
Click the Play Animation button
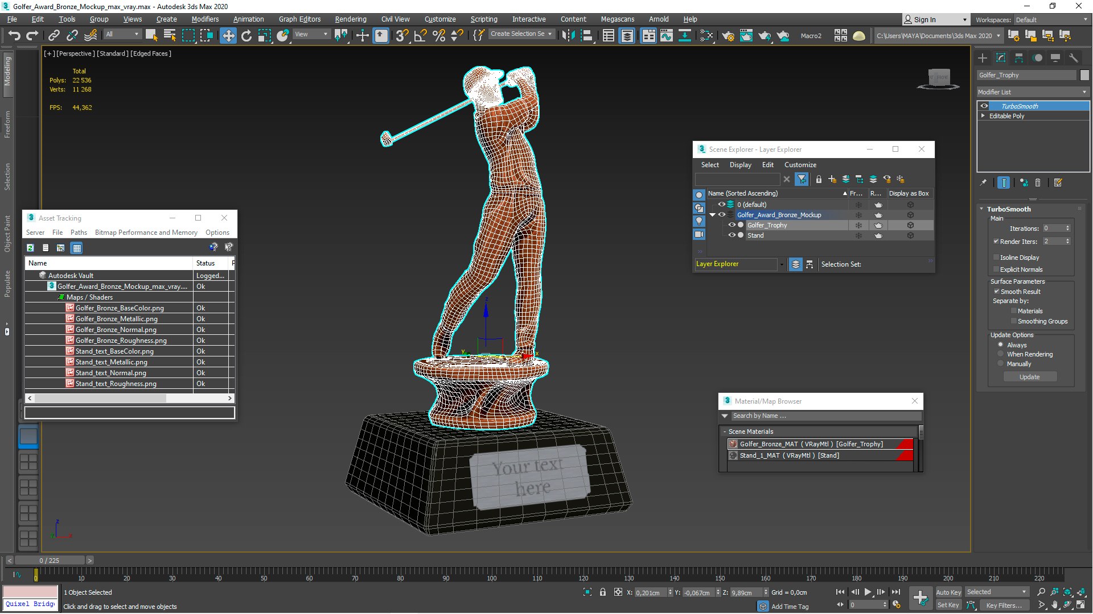coord(868,592)
